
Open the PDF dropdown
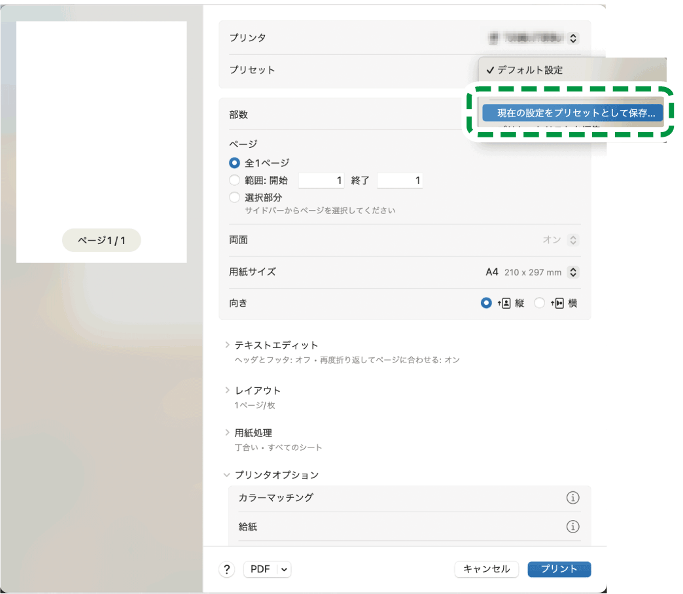(x=266, y=569)
